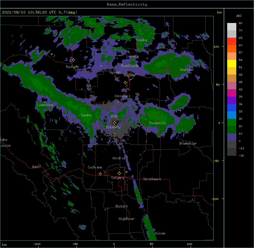Viewport: 254px width, 248px height.
Task: Select the Airdrie label
Action: tap(119, 158)
